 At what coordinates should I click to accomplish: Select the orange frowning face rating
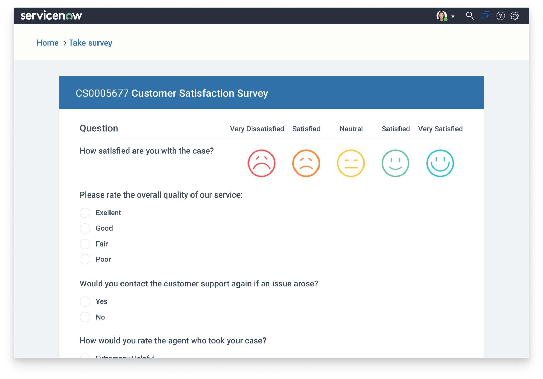coord(306,163)
